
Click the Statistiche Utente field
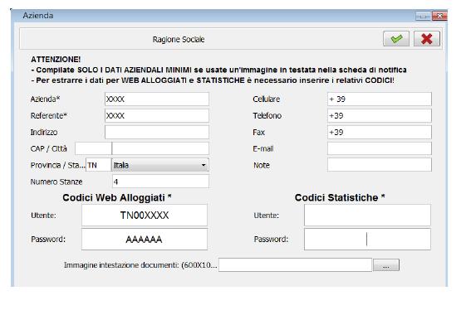pyautogui.click(x=367, y=216)
